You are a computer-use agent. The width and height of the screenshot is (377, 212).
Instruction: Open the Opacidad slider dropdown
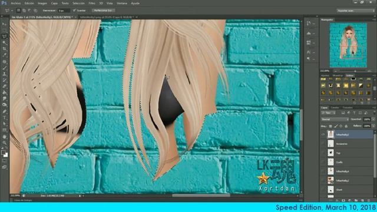click(x=373, y=119)
